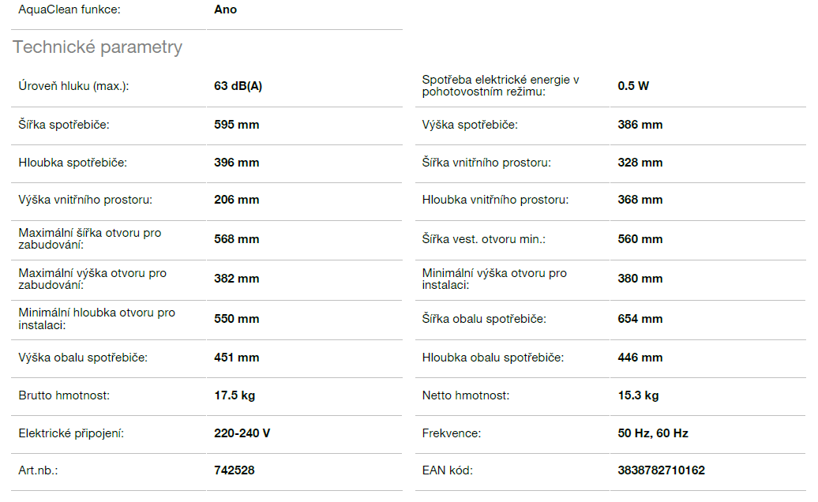This screenshot has width=818, height=502.
Task: Select the EAN kód number 3838782710162
Action: 661,470
